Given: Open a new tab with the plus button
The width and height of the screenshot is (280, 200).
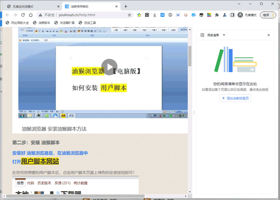Looking at the screenshot, I should tap(126, 7).
